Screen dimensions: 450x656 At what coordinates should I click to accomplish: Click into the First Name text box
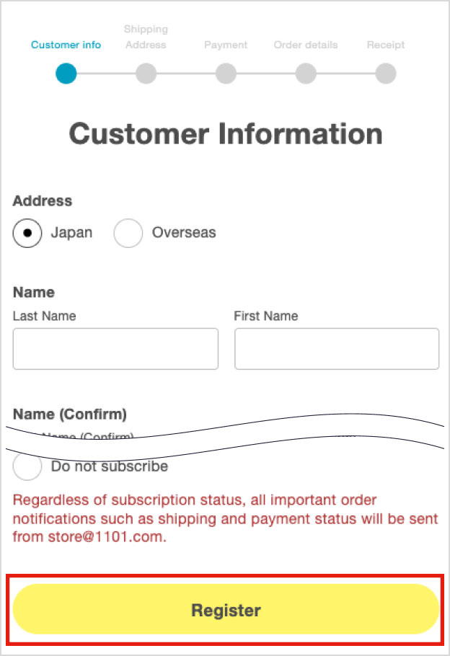[x=337, y=349]
